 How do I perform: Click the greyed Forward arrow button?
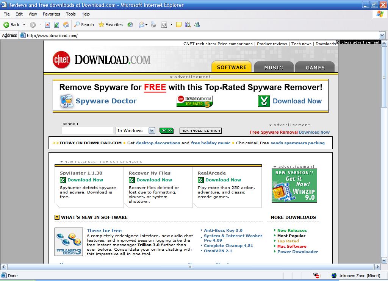[33, 25]
